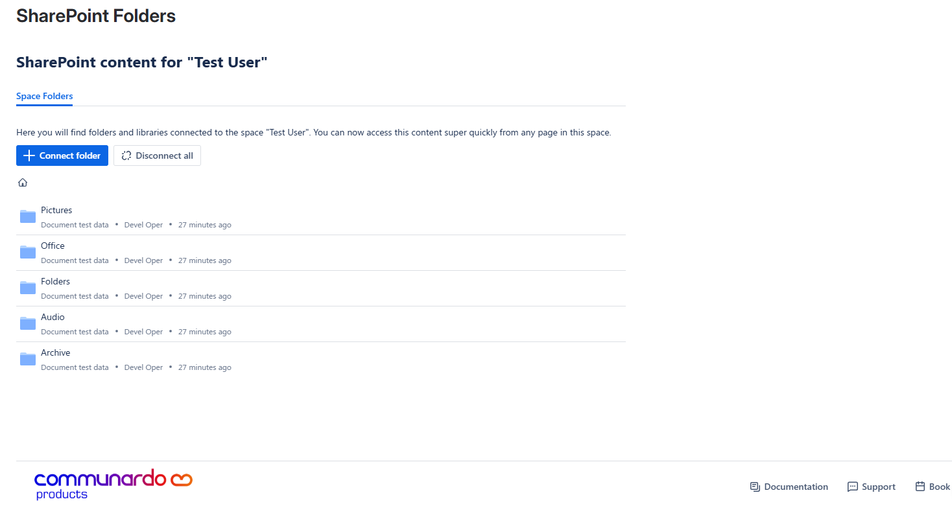Image resolution: width=952 pixels, height=530 pixels.
Task: Click the Office folder icon
Action: click(x=28, y=252)
